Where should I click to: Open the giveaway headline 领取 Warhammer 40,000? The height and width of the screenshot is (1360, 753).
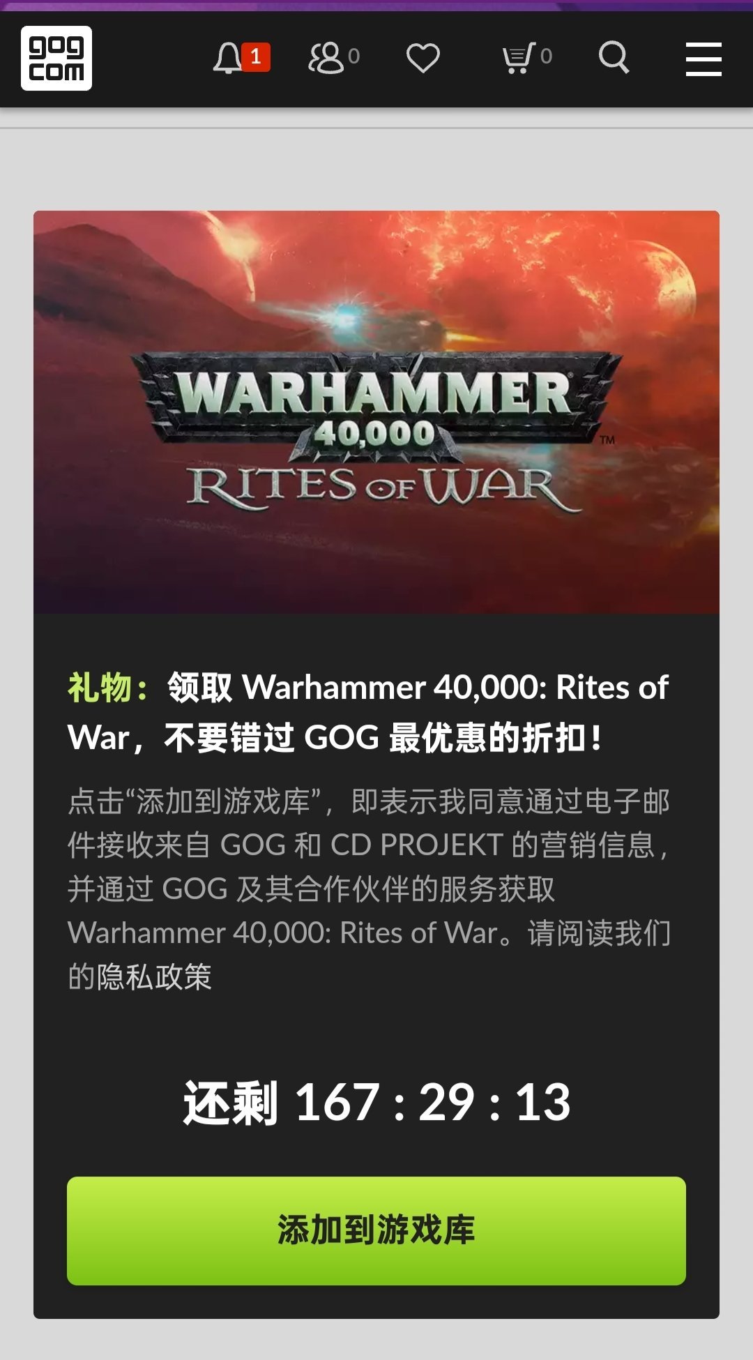click(x=368, y=713)
